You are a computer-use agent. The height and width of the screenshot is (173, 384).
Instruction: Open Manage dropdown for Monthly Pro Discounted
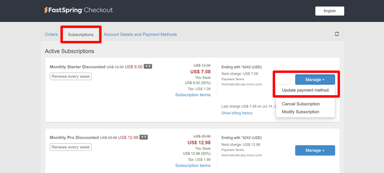click(315, 150)
